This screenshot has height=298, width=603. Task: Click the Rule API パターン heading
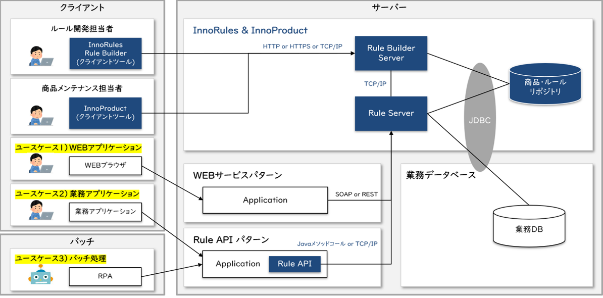(x=231, y=240)
